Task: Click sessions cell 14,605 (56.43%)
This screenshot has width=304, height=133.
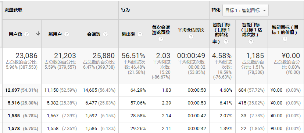Action: 99,90
